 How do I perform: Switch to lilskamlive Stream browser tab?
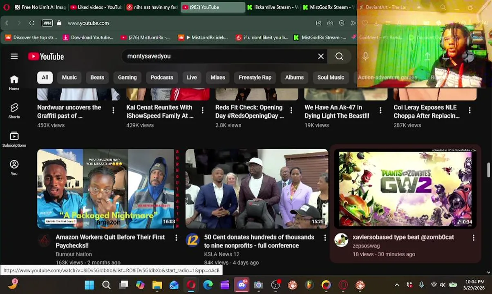[272, 7]
